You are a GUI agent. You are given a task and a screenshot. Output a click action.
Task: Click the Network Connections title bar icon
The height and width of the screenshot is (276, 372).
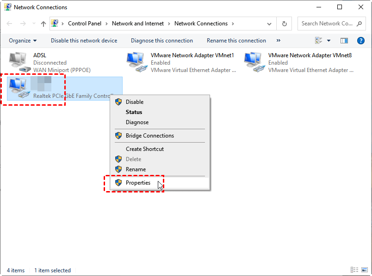[x=7, y=7]
